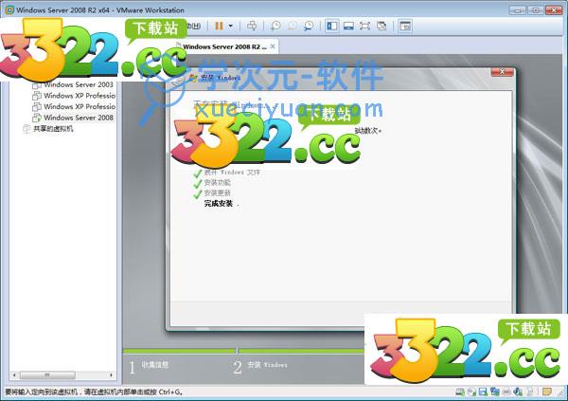This screenshot has height=401, width=568.
Task: Click the VMware Workstation title bar icon
Action: tap(9, 9)
